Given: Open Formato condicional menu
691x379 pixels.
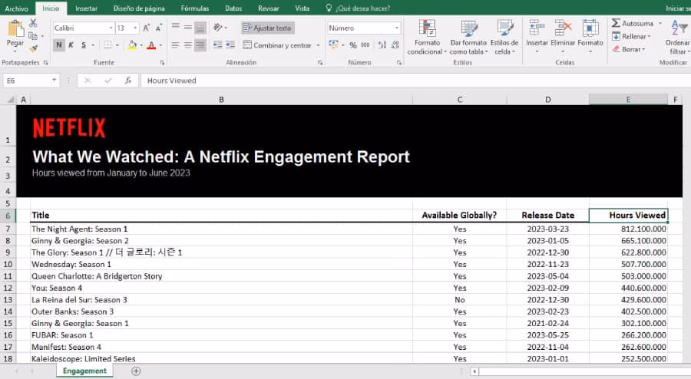Looking at the screenshot, I should tap(427, 37).
